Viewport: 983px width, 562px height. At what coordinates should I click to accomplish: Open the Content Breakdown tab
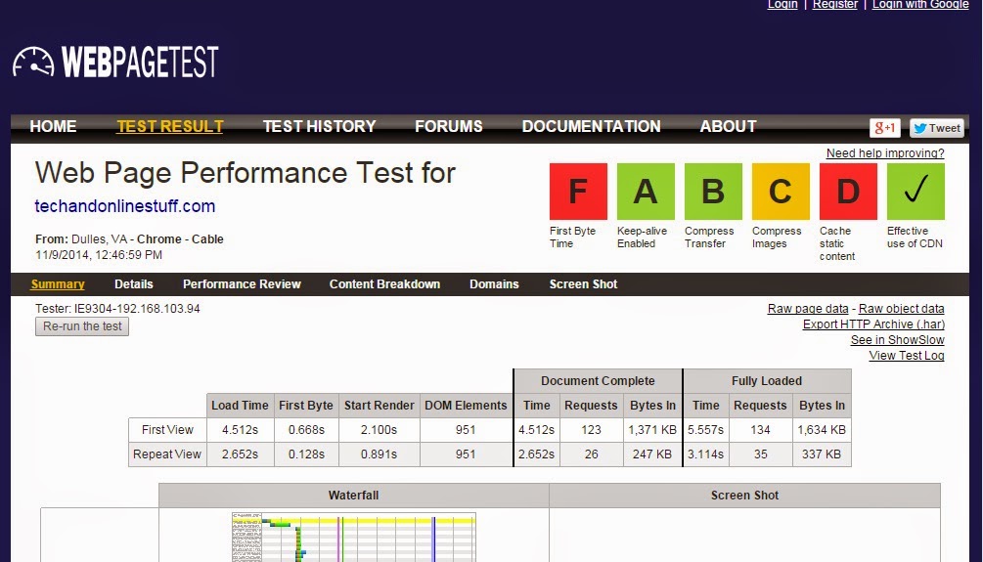385,283
